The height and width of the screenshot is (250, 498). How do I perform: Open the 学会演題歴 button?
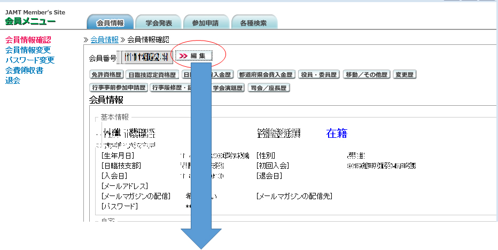click(228, 88)
